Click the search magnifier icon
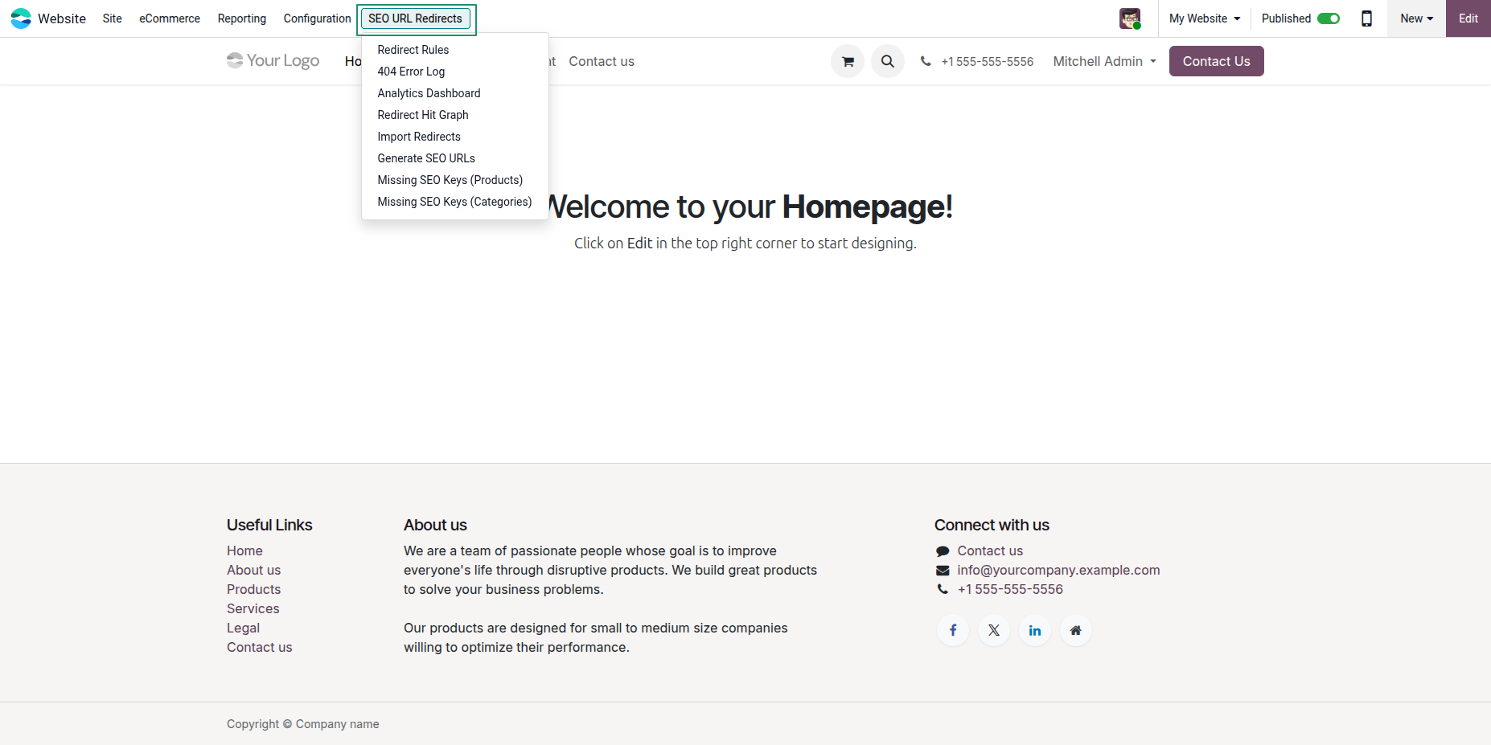 pos(888,61)
